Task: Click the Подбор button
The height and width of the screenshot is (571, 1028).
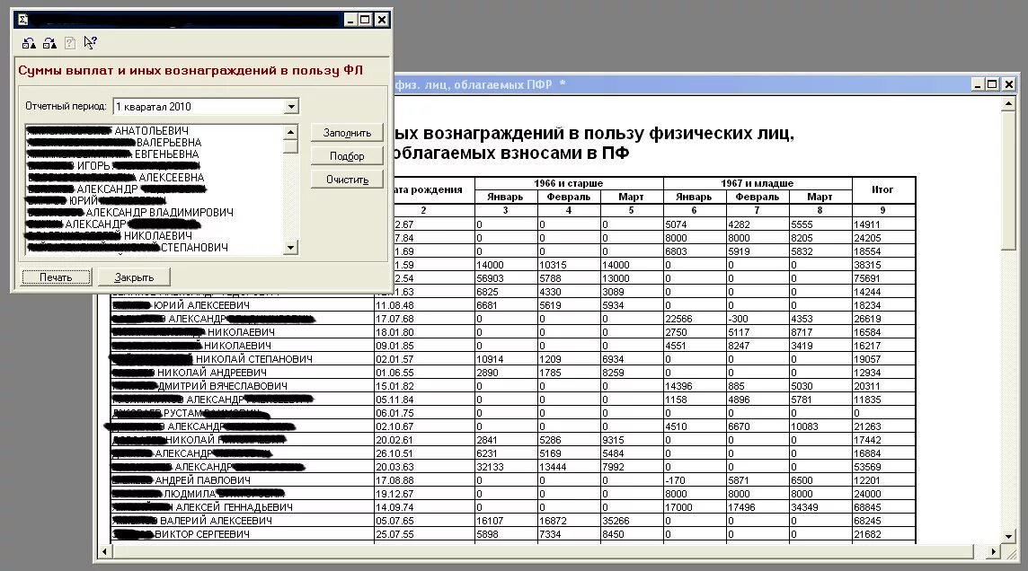Action: pos(347,156)
